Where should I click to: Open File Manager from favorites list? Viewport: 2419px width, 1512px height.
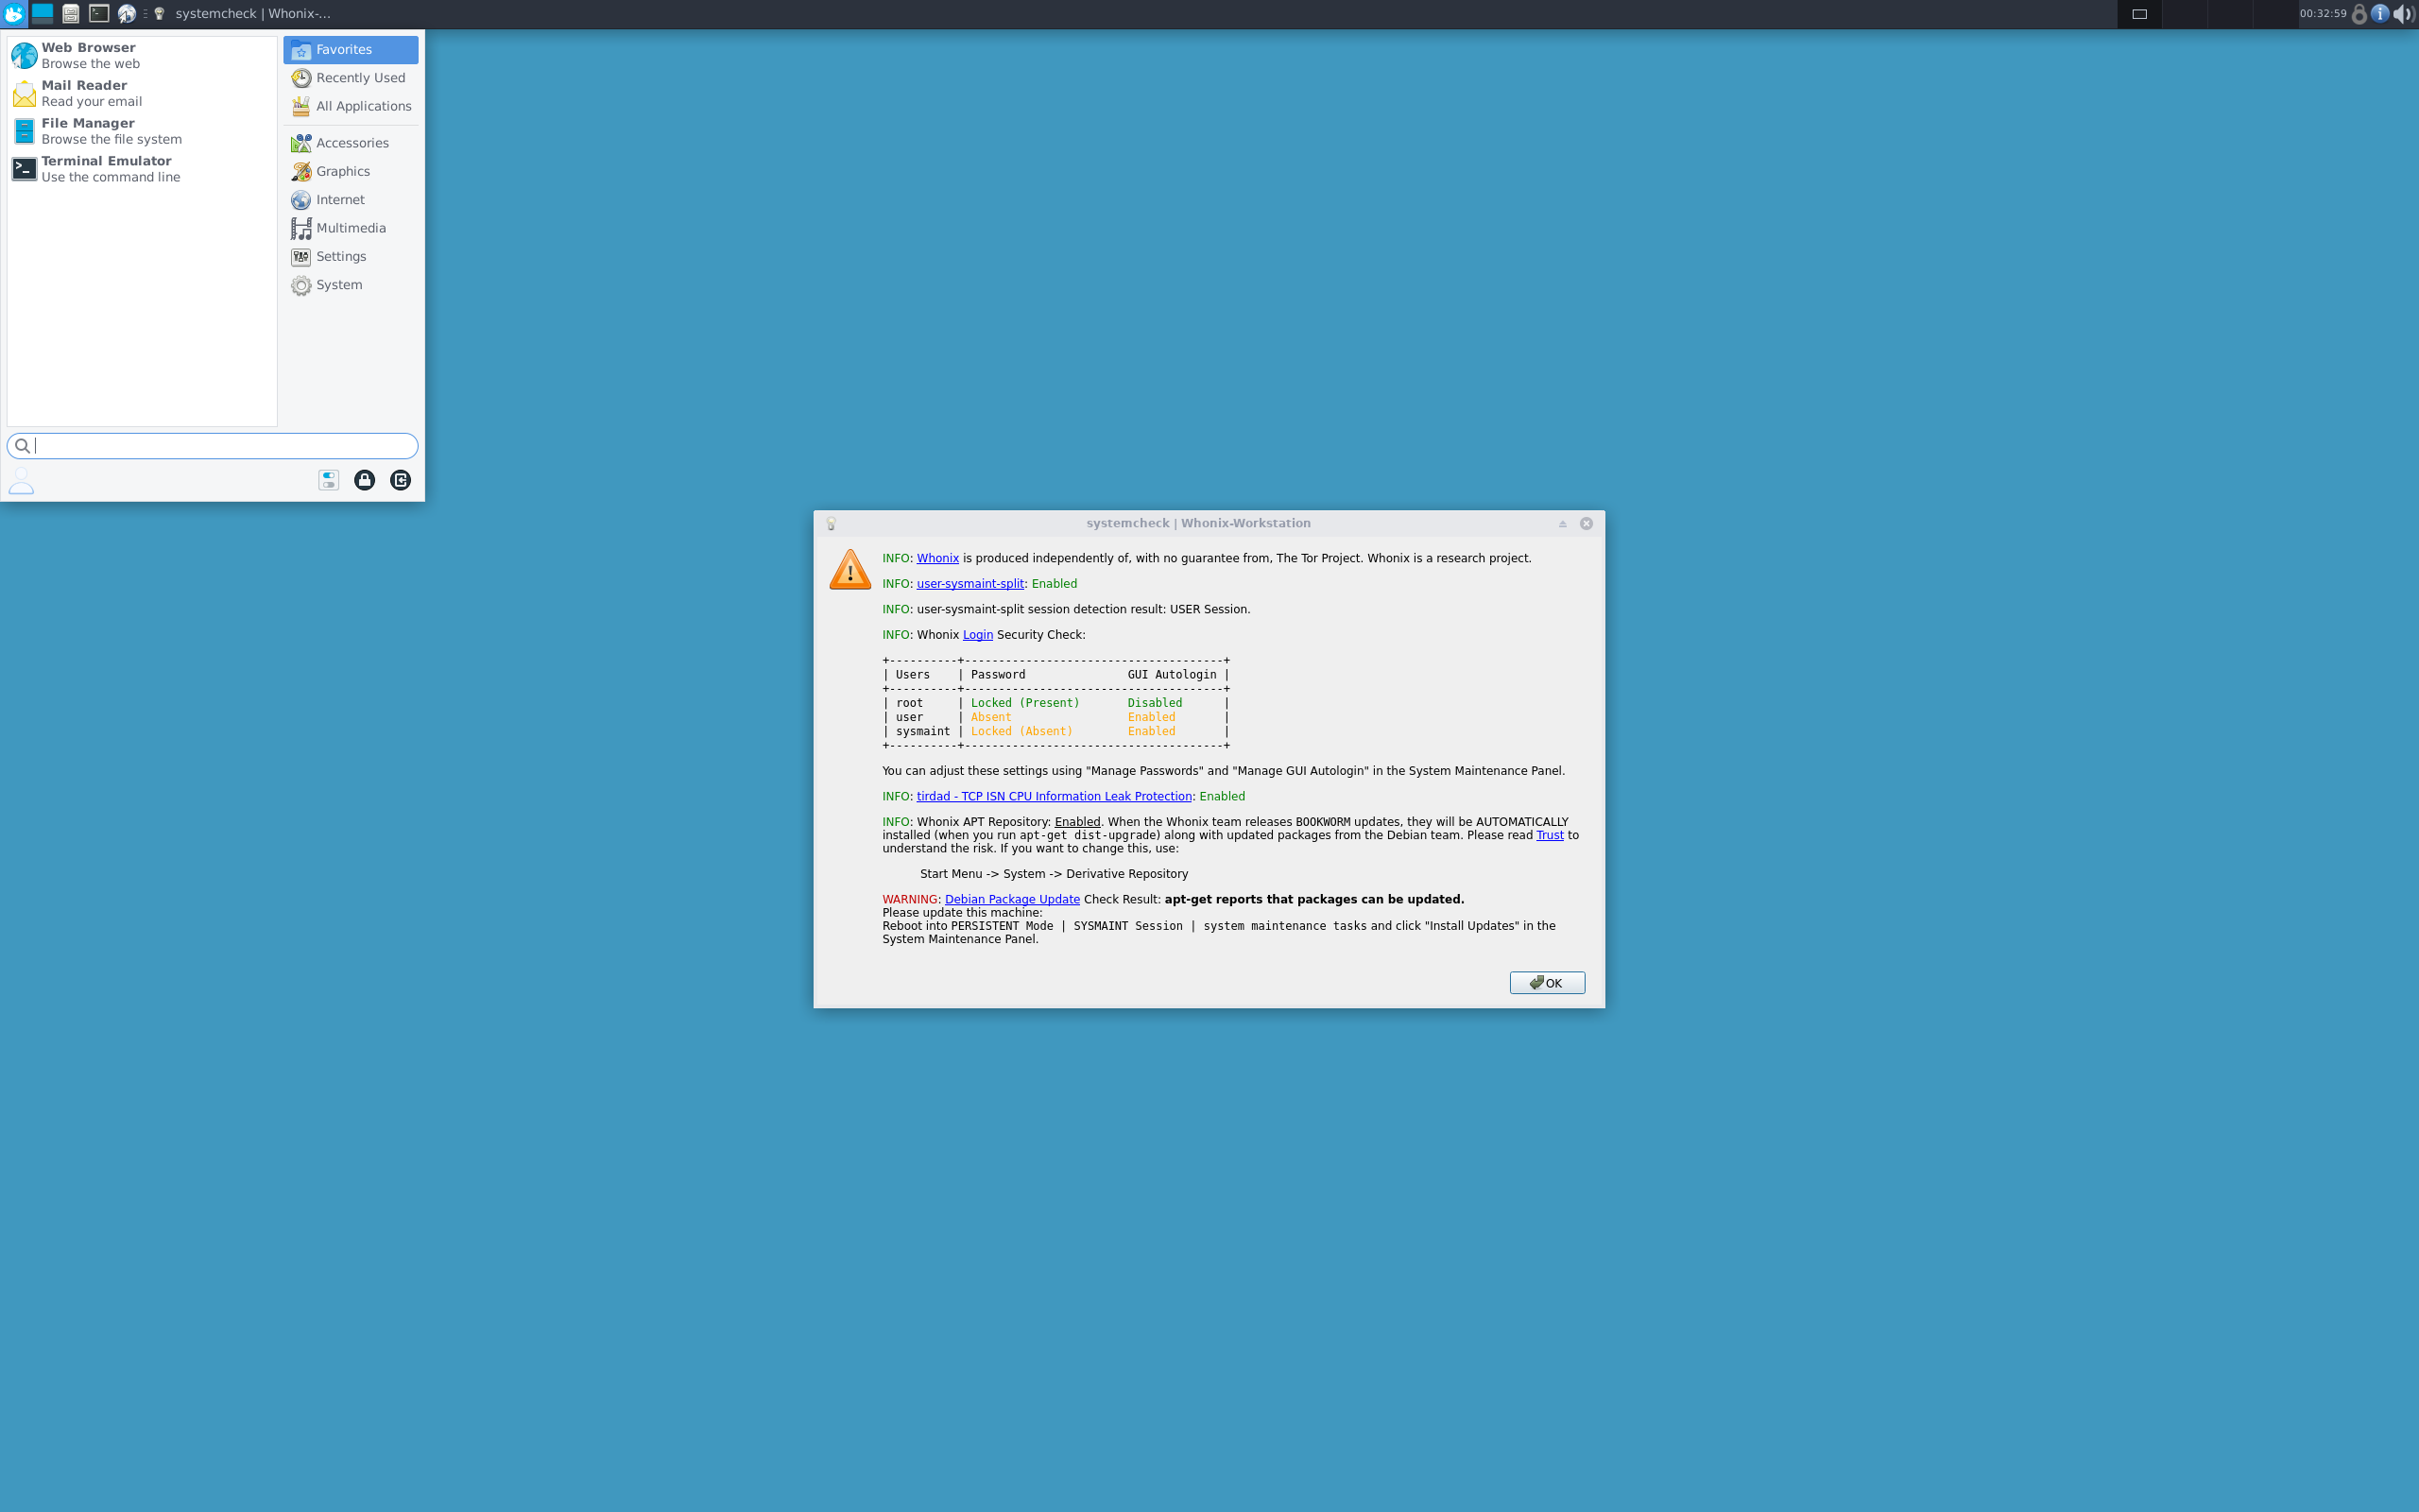[x=142, y=131]
